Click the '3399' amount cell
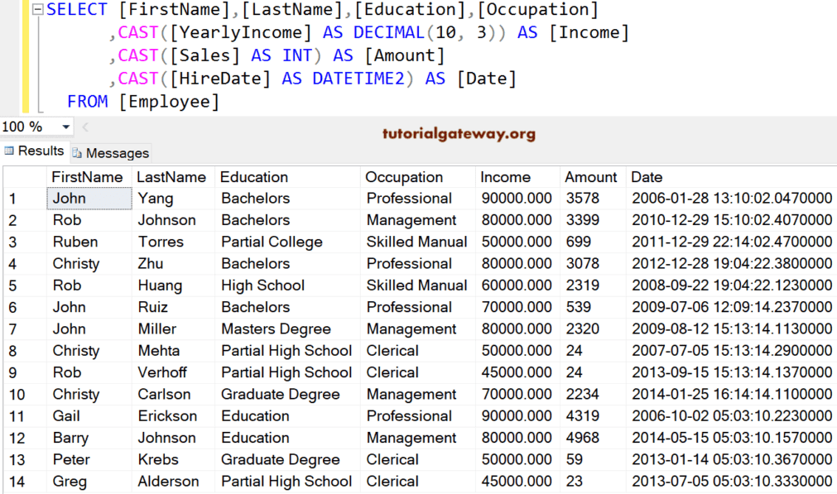Screen dimensions: 837x494 click(x=593, y=220)
